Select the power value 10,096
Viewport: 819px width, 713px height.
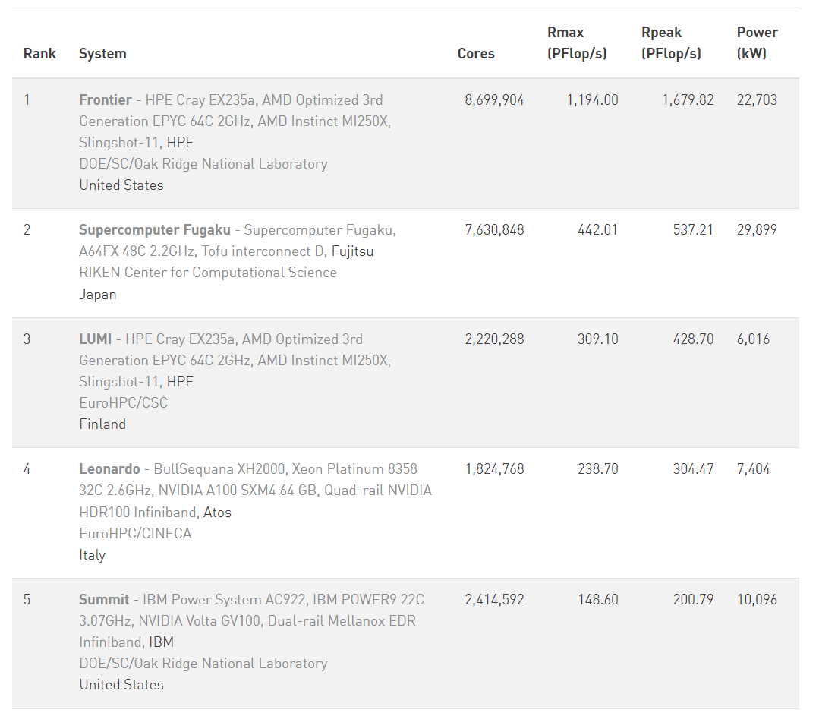pyautogui.click(x=757, y=599)
